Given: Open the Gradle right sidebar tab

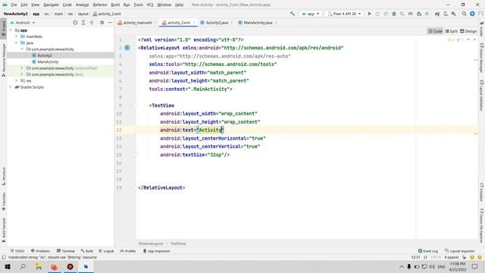Looking at the screenshot, I should coord(482,29).
